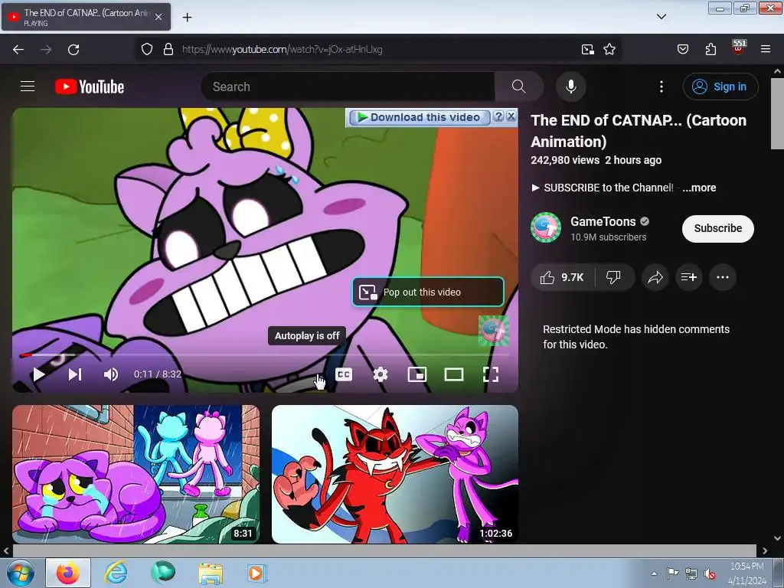Reload the current page

click(73, 49)
